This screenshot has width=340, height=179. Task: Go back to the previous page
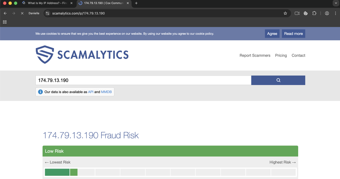5,13
